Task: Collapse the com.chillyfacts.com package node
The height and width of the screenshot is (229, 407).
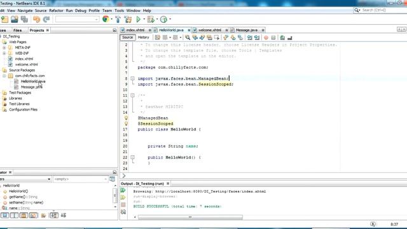Action: point(4,76)
